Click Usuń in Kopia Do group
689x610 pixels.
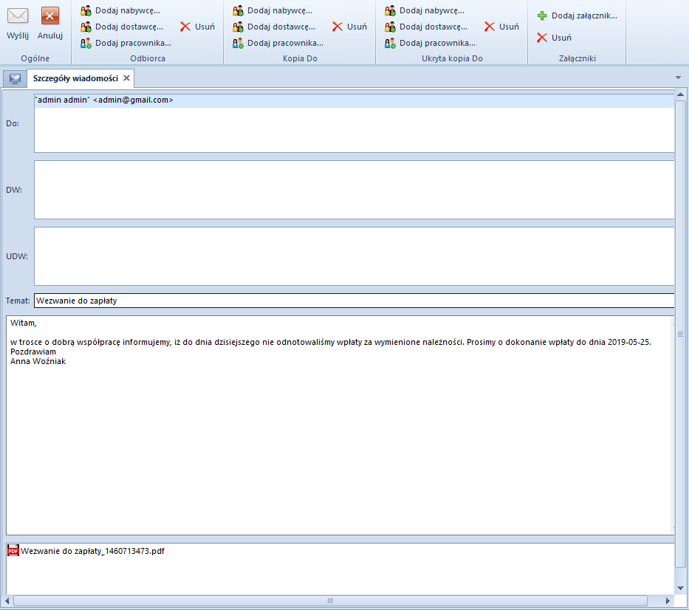350,27
